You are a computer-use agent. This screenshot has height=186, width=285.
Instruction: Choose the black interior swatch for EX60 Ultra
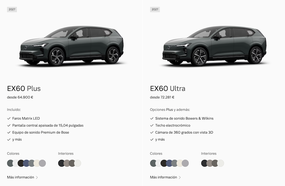click(x=205, y=163)
